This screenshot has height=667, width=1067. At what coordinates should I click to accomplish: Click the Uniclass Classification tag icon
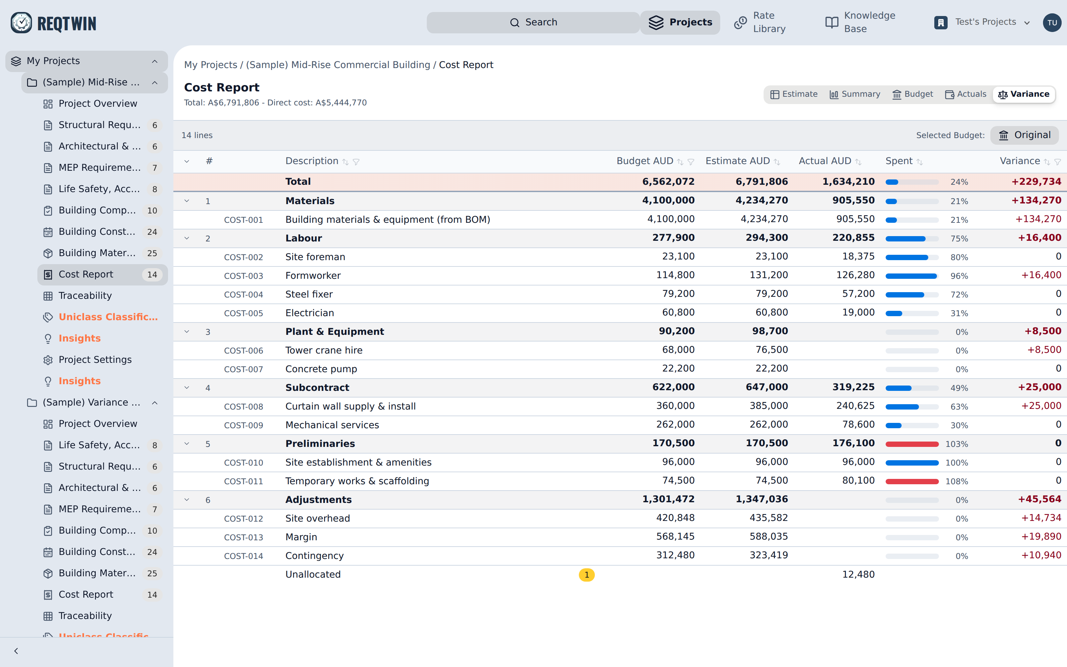coord(48,317)
